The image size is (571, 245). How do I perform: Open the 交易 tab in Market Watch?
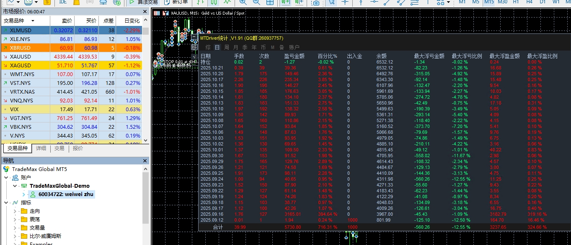pyautogui.click(x=59, y=148)
